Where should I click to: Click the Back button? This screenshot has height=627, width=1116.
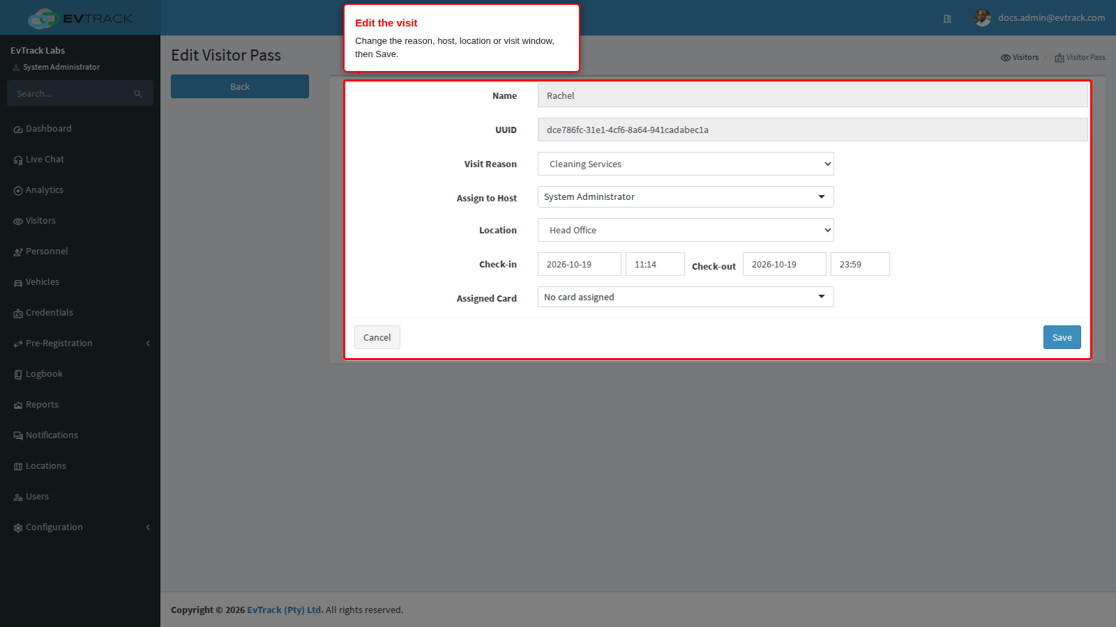[240, 86]
